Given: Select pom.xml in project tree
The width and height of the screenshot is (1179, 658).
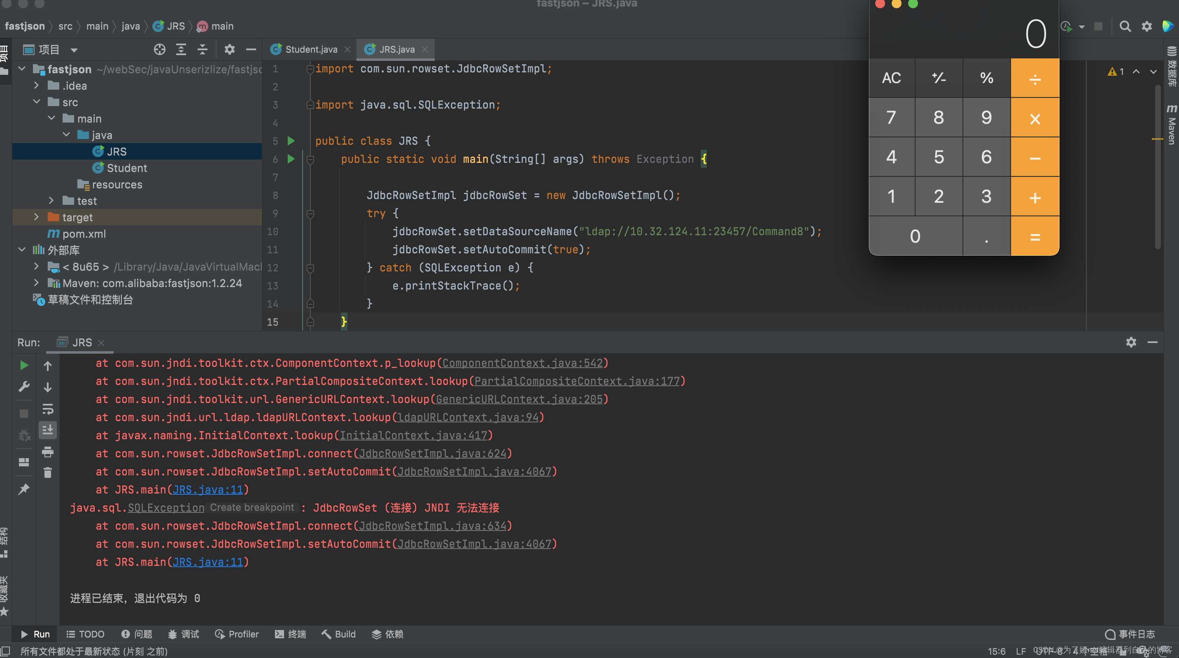Looking at the screenshot, I should click(x=77, y=234).
